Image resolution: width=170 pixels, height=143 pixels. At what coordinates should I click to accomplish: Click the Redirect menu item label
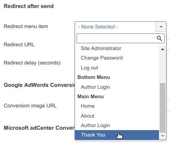pyautogui.click(x=26, y=27)
